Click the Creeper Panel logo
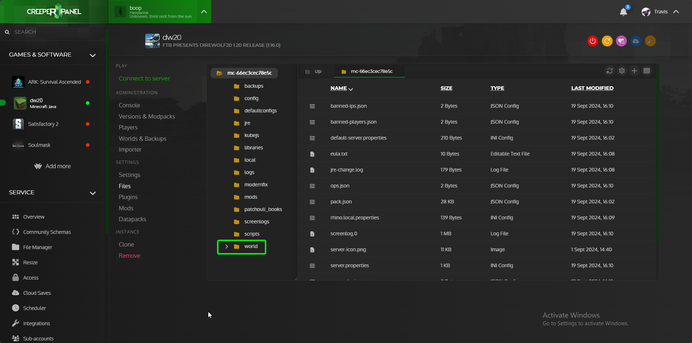Screen dimensions: 692x343 click(54, 12)
